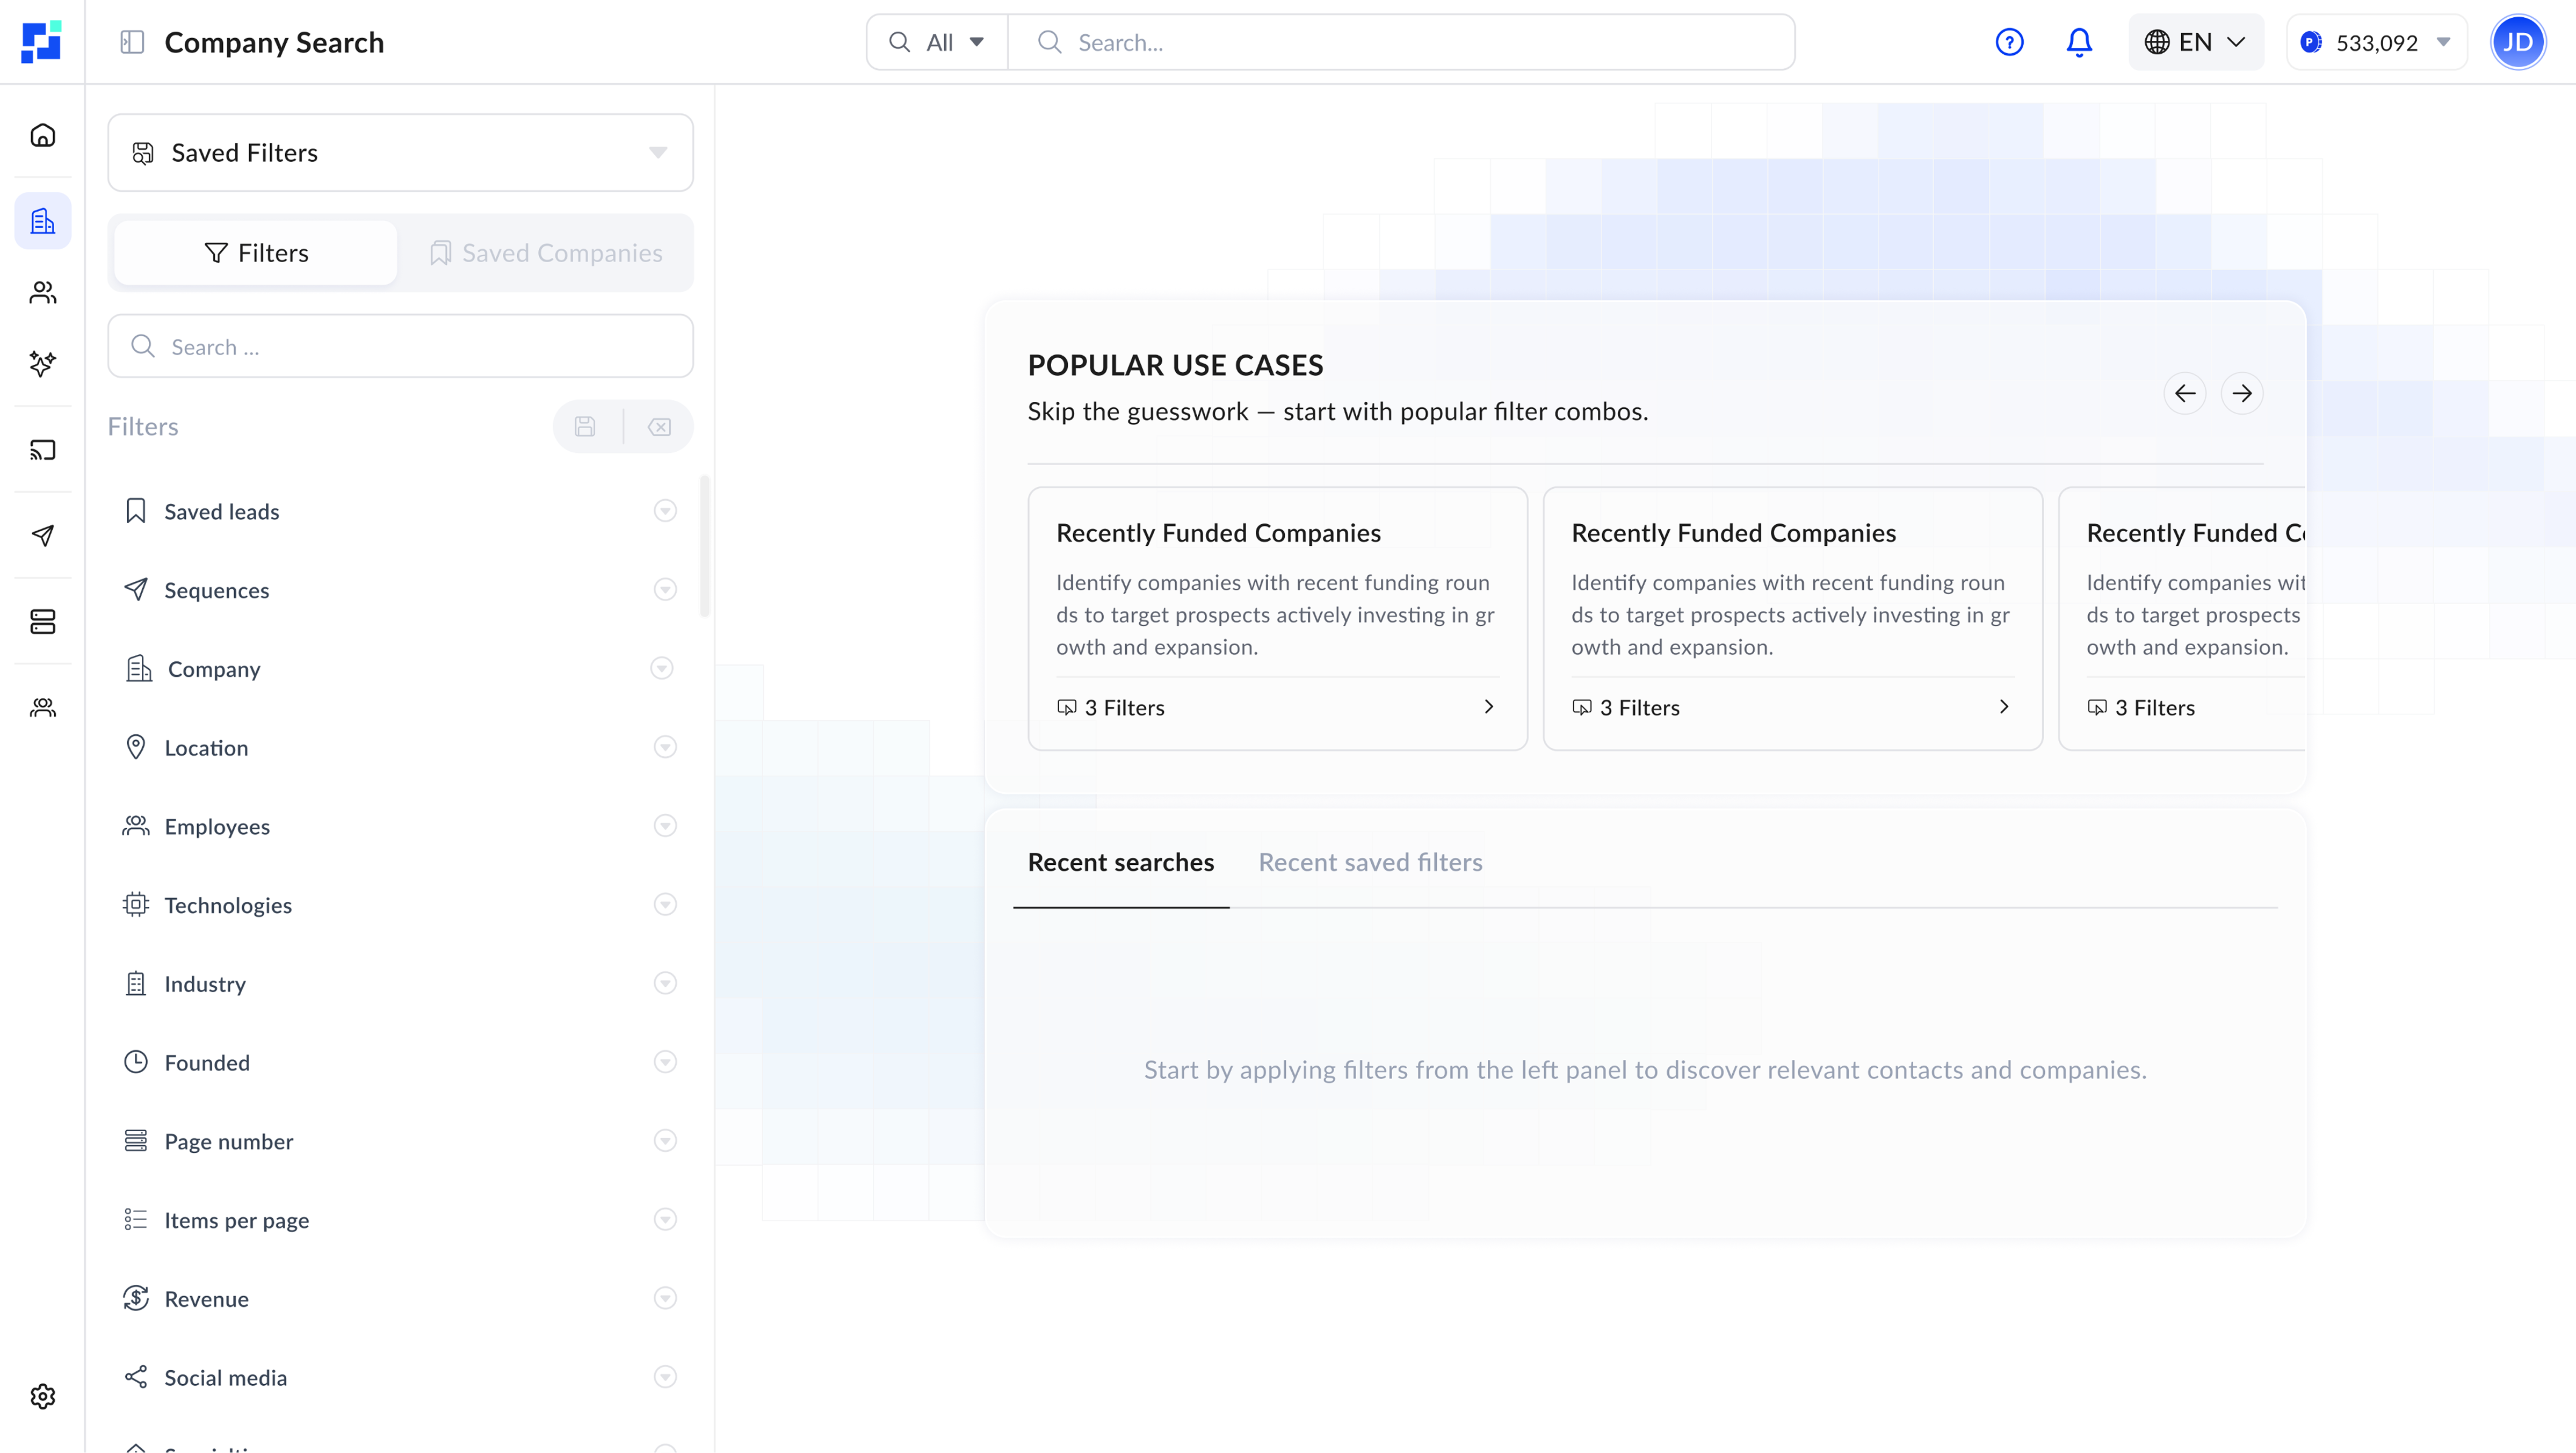Switch to the Saved Companies toggle
The image size is (2576, 1453).
tap(546, 252)
